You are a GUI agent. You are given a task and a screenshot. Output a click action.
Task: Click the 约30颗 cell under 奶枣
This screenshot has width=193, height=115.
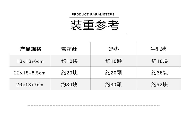pos(113,84)
